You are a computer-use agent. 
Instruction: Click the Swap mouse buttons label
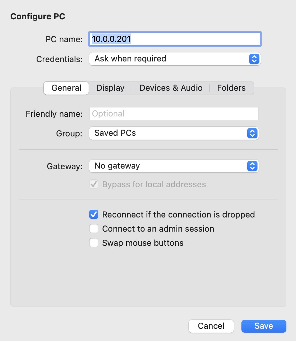tap(143, 243)
